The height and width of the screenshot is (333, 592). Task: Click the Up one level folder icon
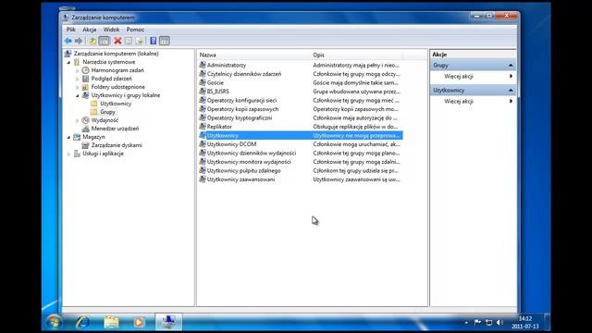point(92,41)
